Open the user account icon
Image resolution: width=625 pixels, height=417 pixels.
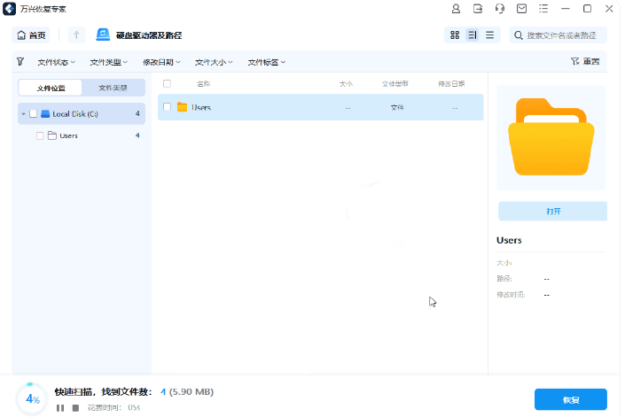(x=456, y=9)
